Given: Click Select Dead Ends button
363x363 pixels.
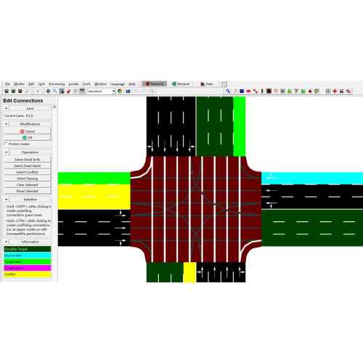Looking at the screenshot, I should [27, 160].
